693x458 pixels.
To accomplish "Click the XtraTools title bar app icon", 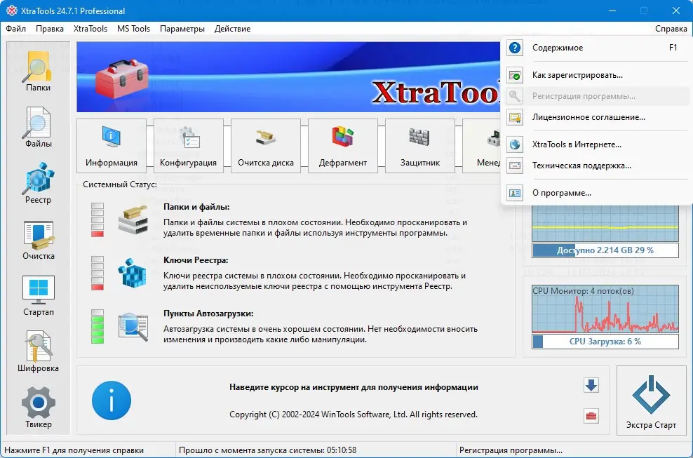I will 11,11.
